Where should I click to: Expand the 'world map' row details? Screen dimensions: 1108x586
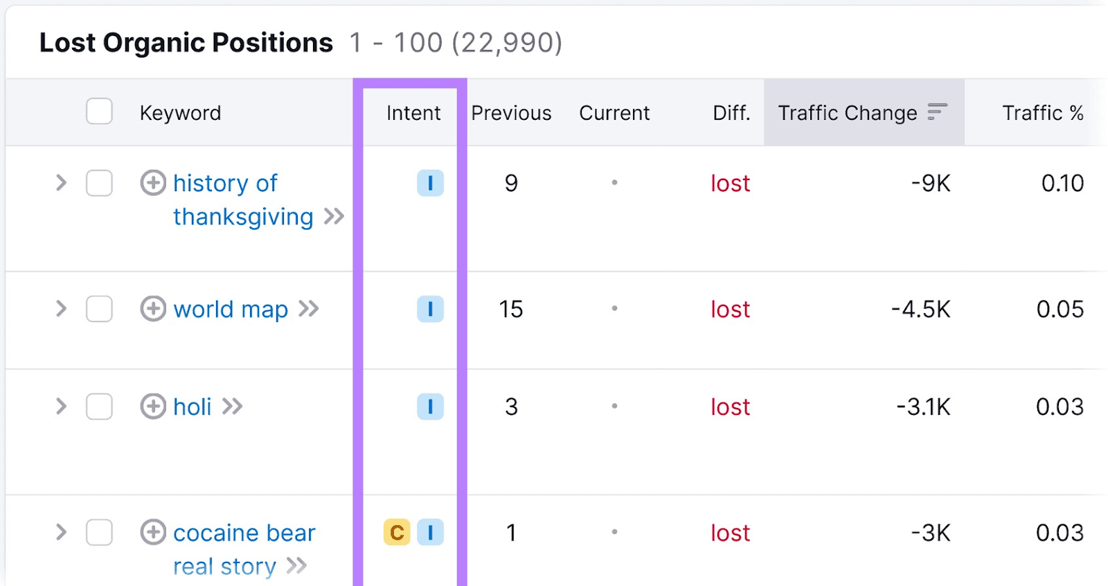[61, 309]
